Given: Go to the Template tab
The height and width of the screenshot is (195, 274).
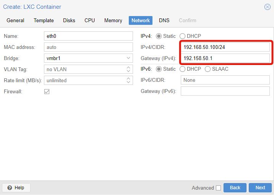Looking at the screenshot, I should click(x=44, y=21).
